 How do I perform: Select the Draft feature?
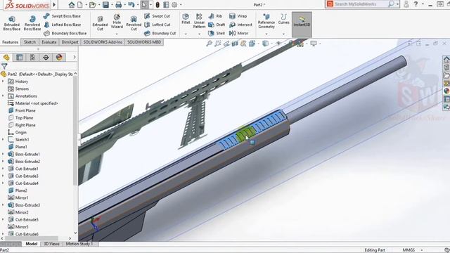pyautogui.click(x=217, y=25)
